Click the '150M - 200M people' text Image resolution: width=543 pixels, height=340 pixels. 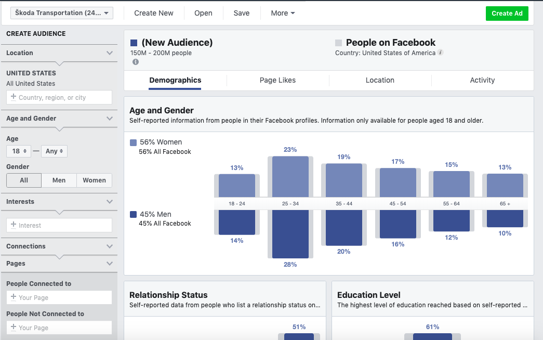tap(161, 53)
